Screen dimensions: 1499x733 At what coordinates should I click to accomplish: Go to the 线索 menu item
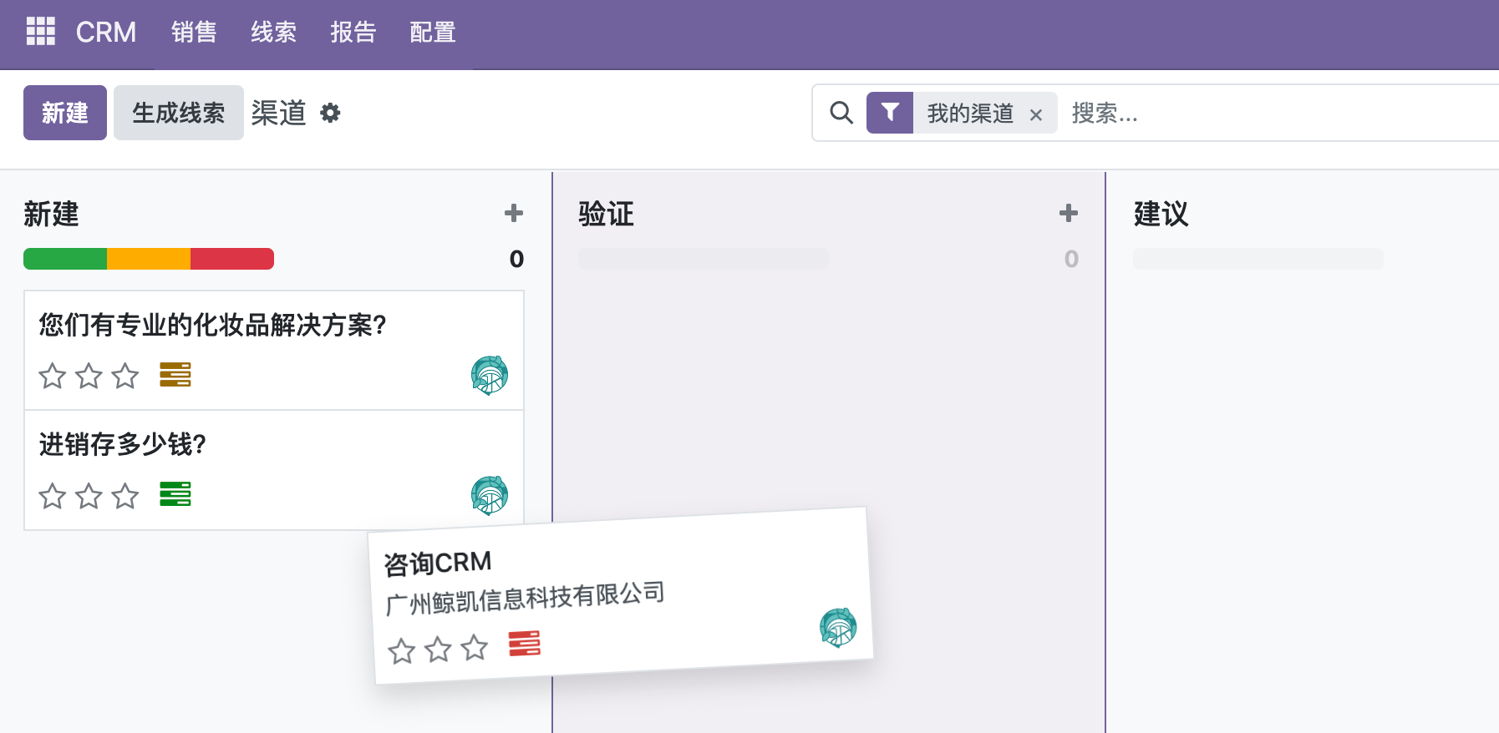tap(273, 33)
